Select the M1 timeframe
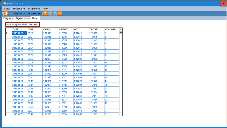Image resolution: width=227 pixels, height=128 pixels. [11, 14]
